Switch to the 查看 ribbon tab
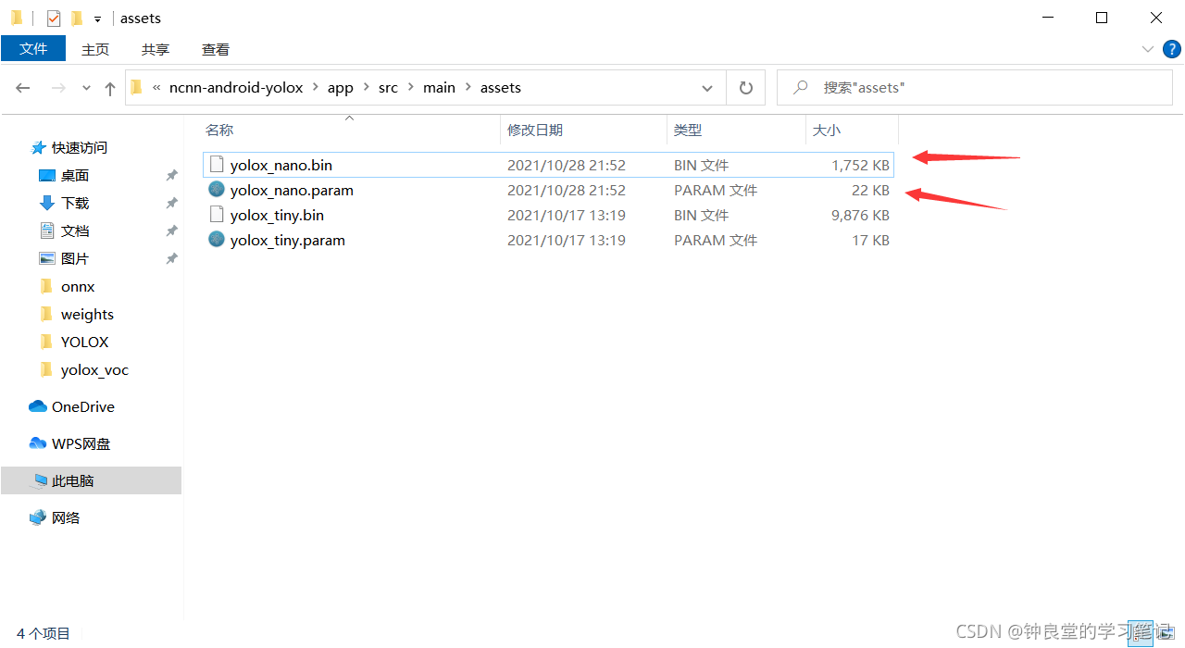 pos(216,49)
